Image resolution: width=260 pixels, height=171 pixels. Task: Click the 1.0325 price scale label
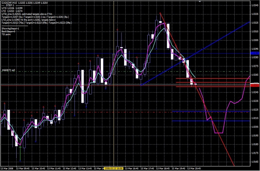255,23
